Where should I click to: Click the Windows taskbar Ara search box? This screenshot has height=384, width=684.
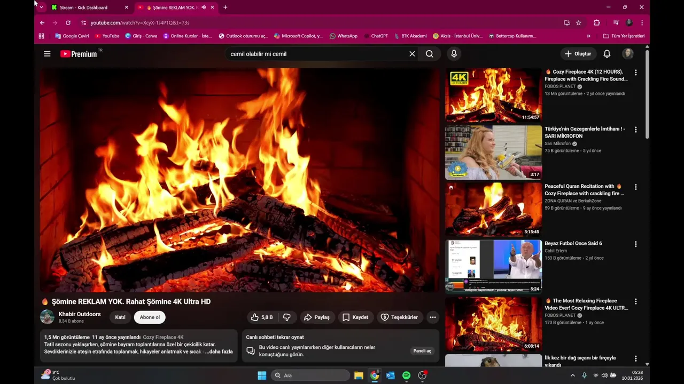pos(310,375)
